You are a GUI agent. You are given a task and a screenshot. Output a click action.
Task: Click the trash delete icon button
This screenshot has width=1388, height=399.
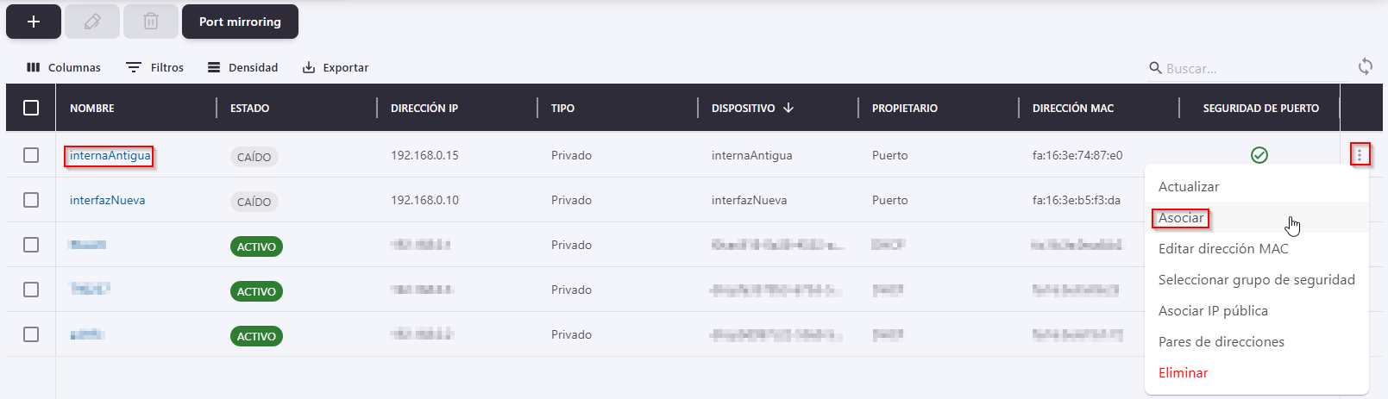pos(151,22)
